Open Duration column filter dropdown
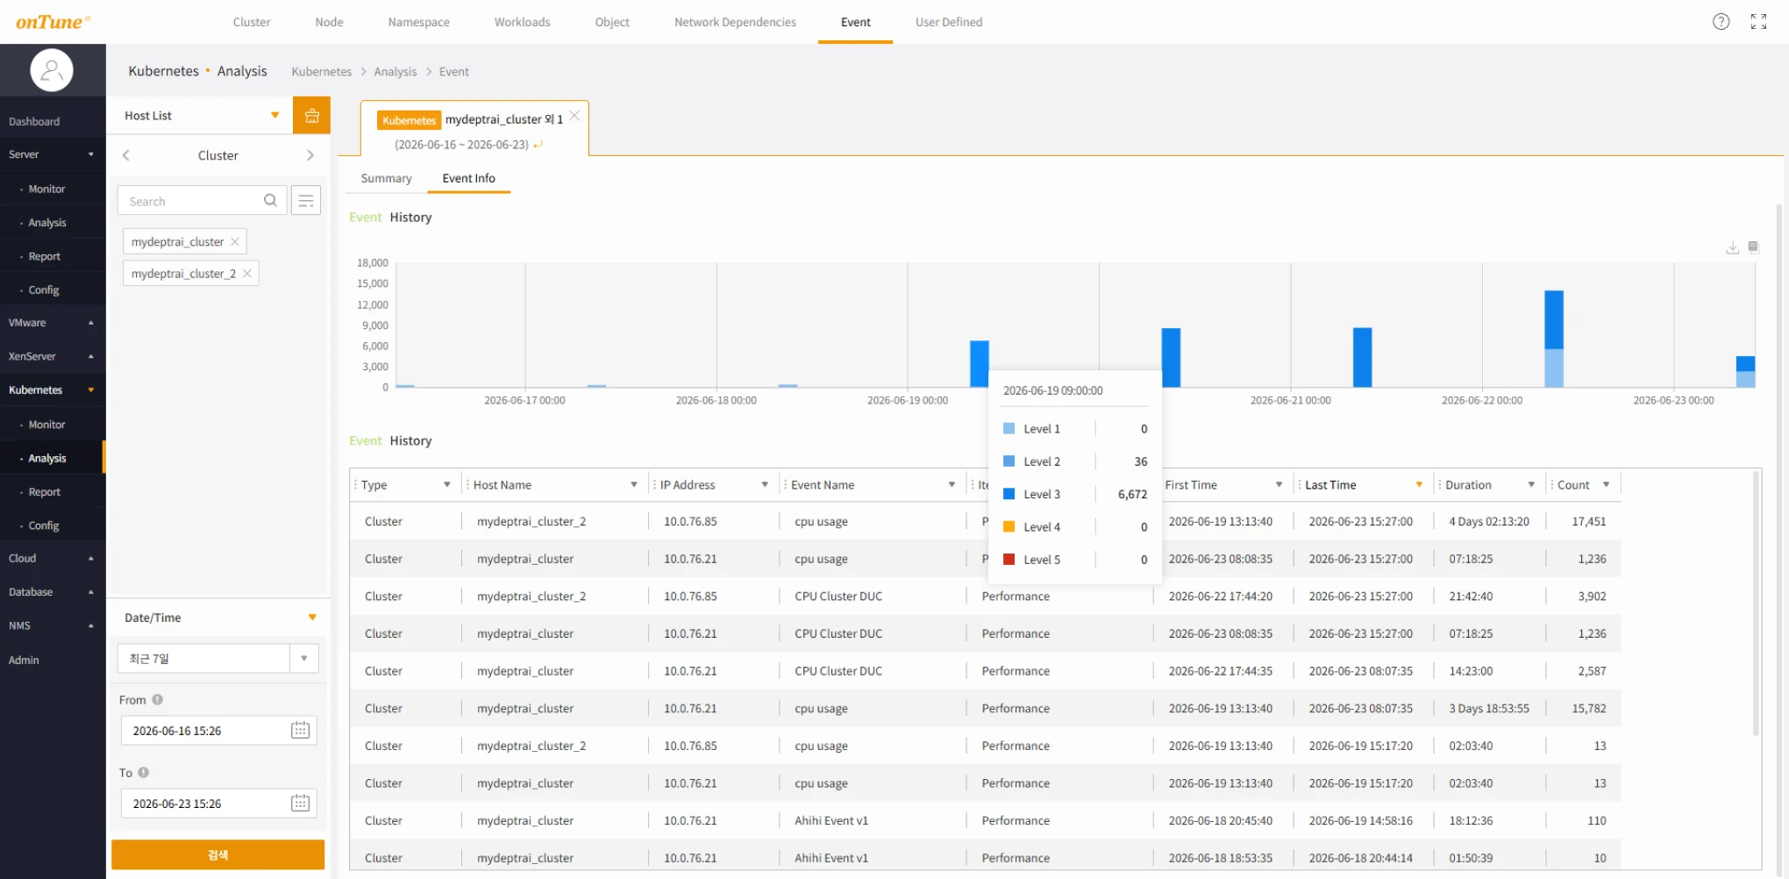 tap(1531, 485)
